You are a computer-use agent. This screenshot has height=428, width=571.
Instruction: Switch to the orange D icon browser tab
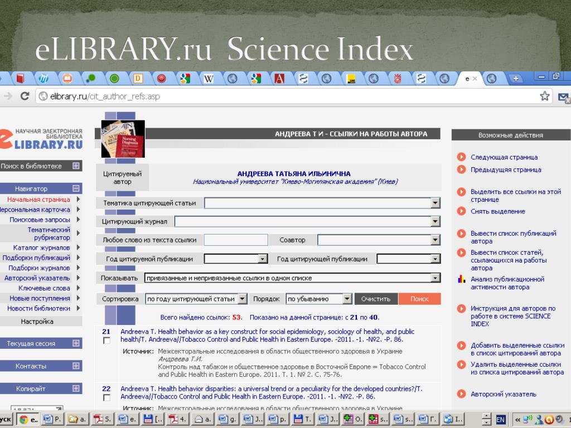138,78
